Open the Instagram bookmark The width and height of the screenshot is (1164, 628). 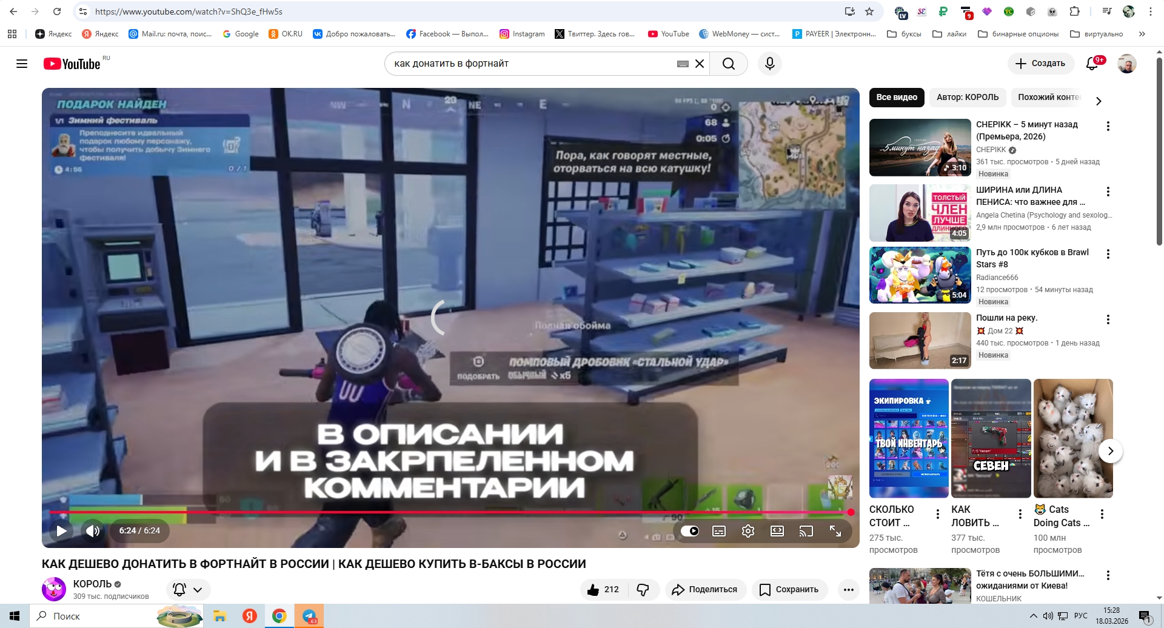[x=522, y=34]
